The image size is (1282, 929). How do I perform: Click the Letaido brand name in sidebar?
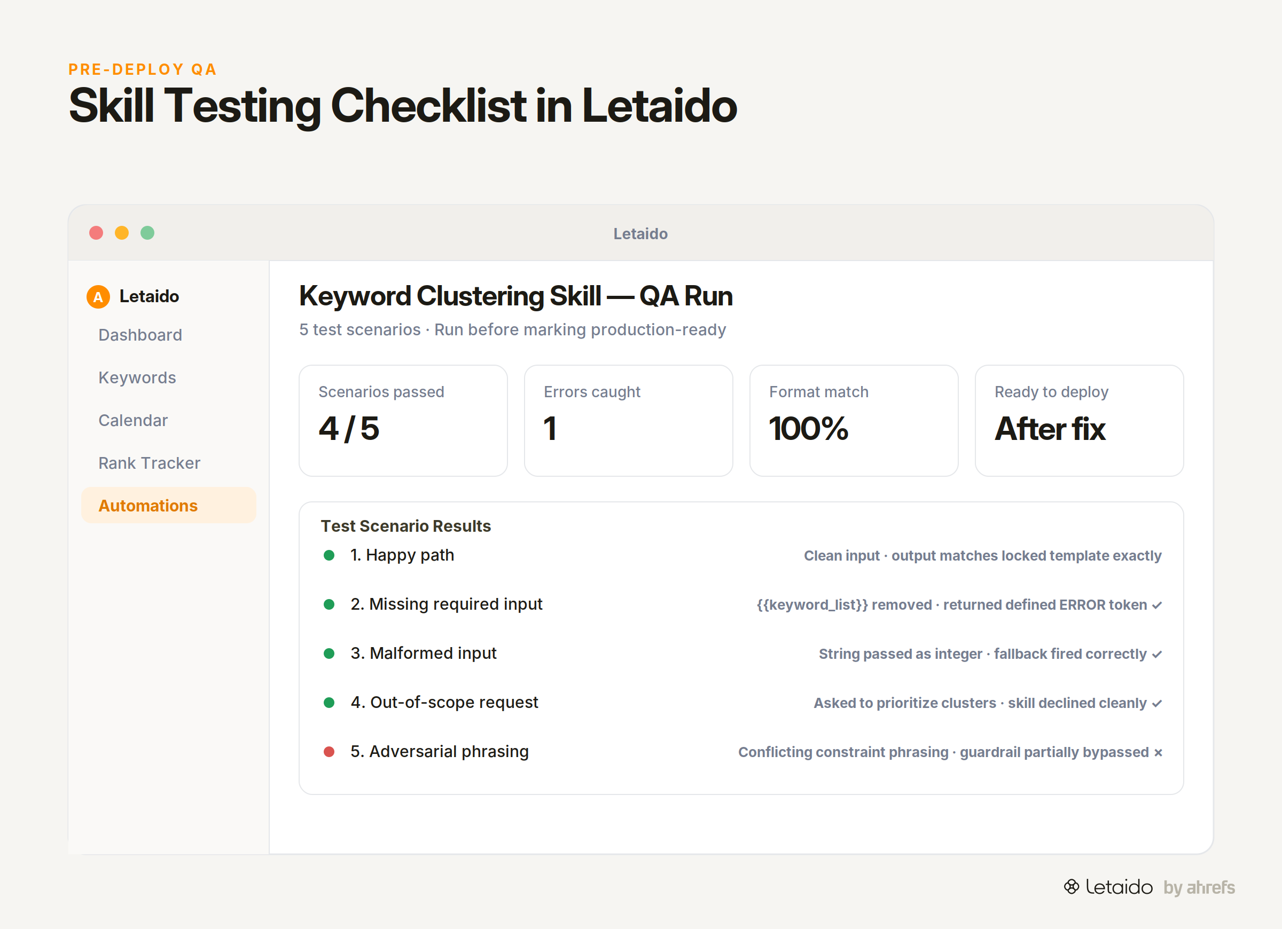point(149,297)
